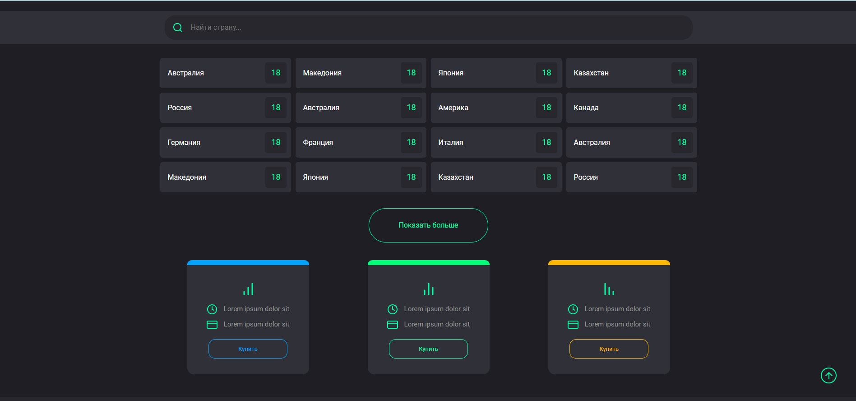Click the bars icon in yellow card

pyautogui.click(x=609, y=289)
